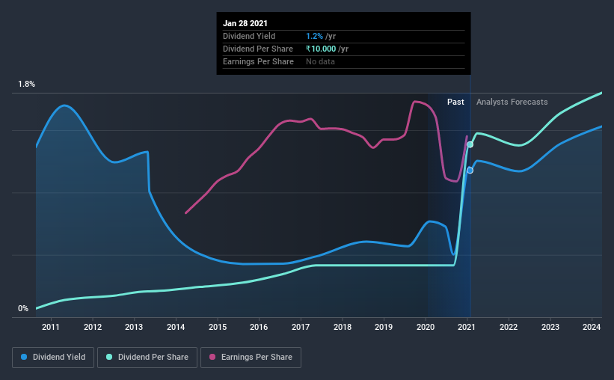Click the Jan 28 2021 tooltip date header

point(245,23)
